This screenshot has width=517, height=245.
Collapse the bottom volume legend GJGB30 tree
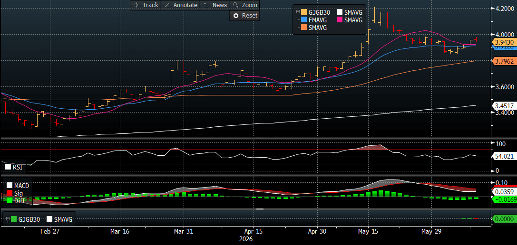pos(8,219)
